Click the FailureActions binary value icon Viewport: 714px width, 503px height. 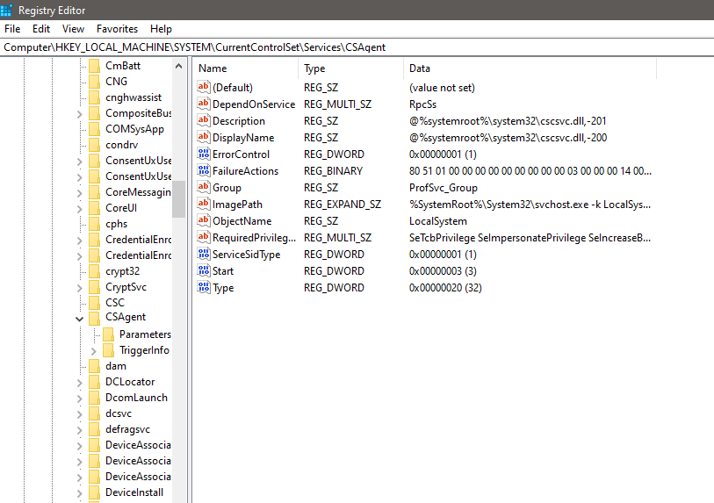205,171
